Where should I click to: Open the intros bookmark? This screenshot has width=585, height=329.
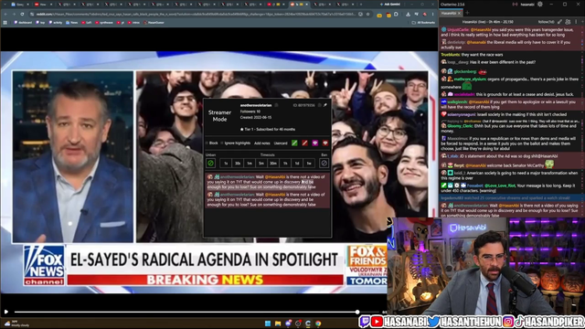(x=134, y=22)
